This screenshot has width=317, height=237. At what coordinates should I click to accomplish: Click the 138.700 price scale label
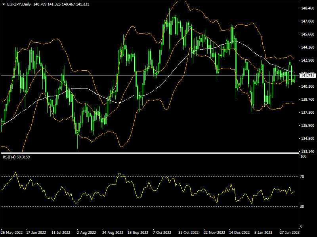pos(308,100)
